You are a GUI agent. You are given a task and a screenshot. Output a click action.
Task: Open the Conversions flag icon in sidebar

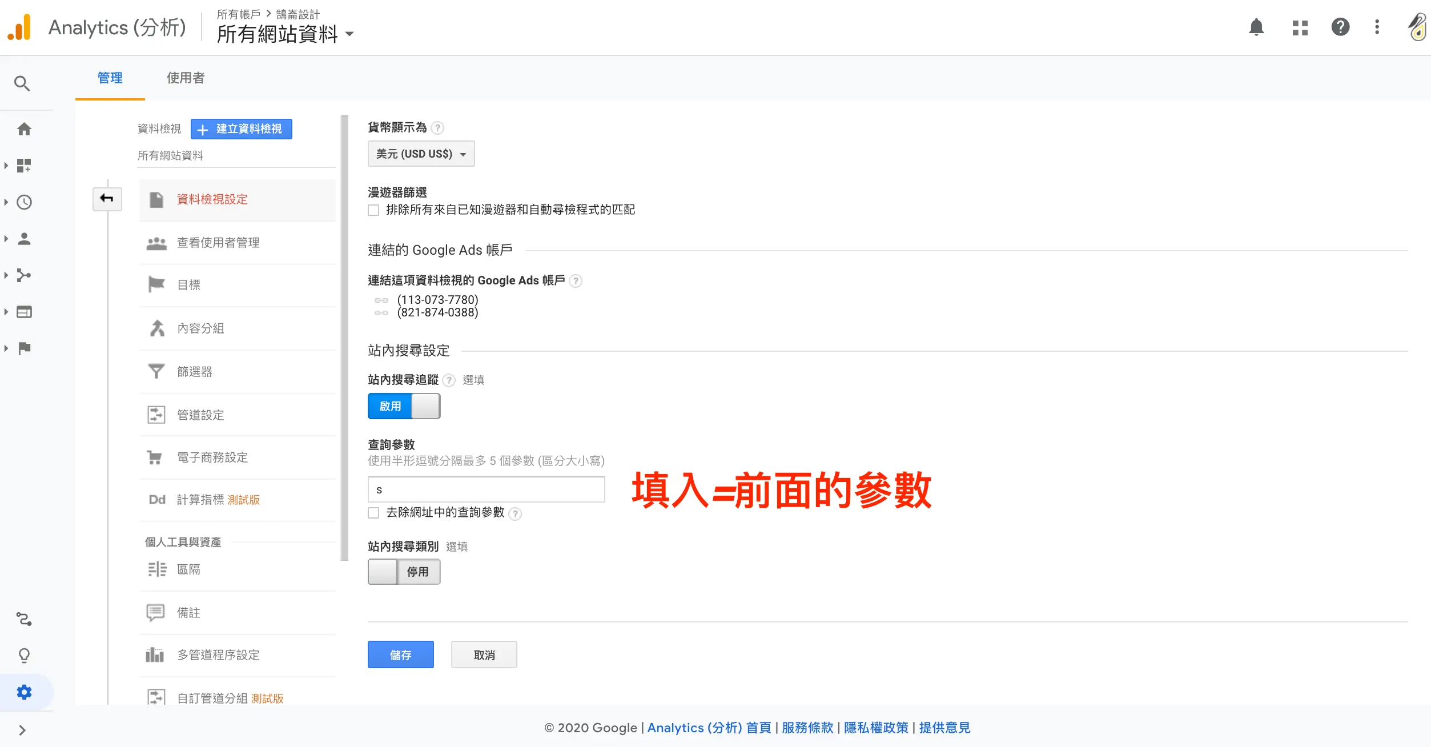tap(24, 348)
